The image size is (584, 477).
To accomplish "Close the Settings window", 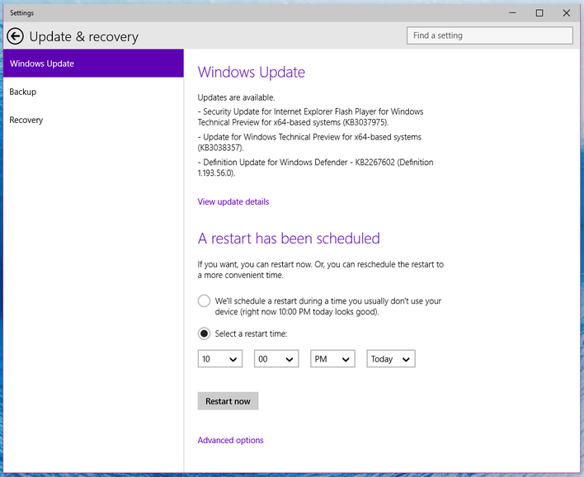I will click(x=566, y=13).
